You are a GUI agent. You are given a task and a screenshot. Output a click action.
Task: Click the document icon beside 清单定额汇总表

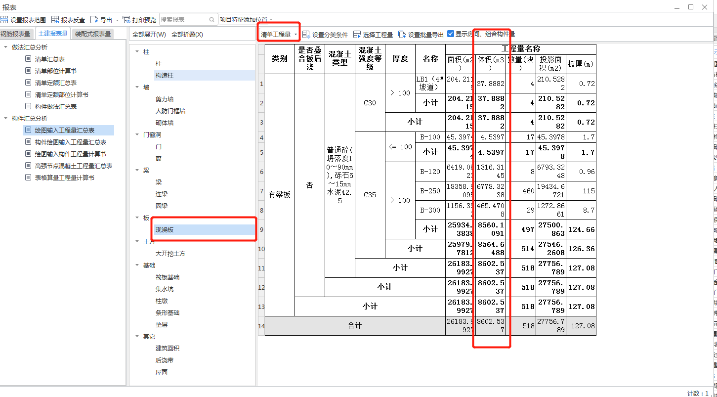28,83
